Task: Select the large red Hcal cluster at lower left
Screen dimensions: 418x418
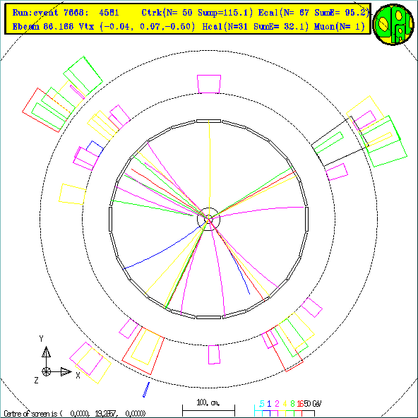Action: click(143, 351)
